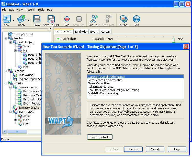Open the Actions menu

coord(30,10)
